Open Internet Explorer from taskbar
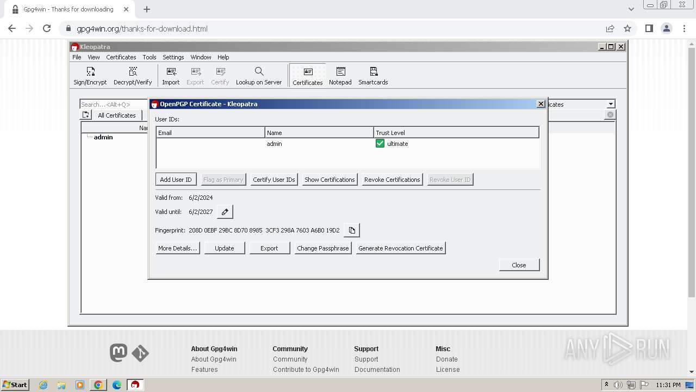696x392 pixels. point(43,385)
